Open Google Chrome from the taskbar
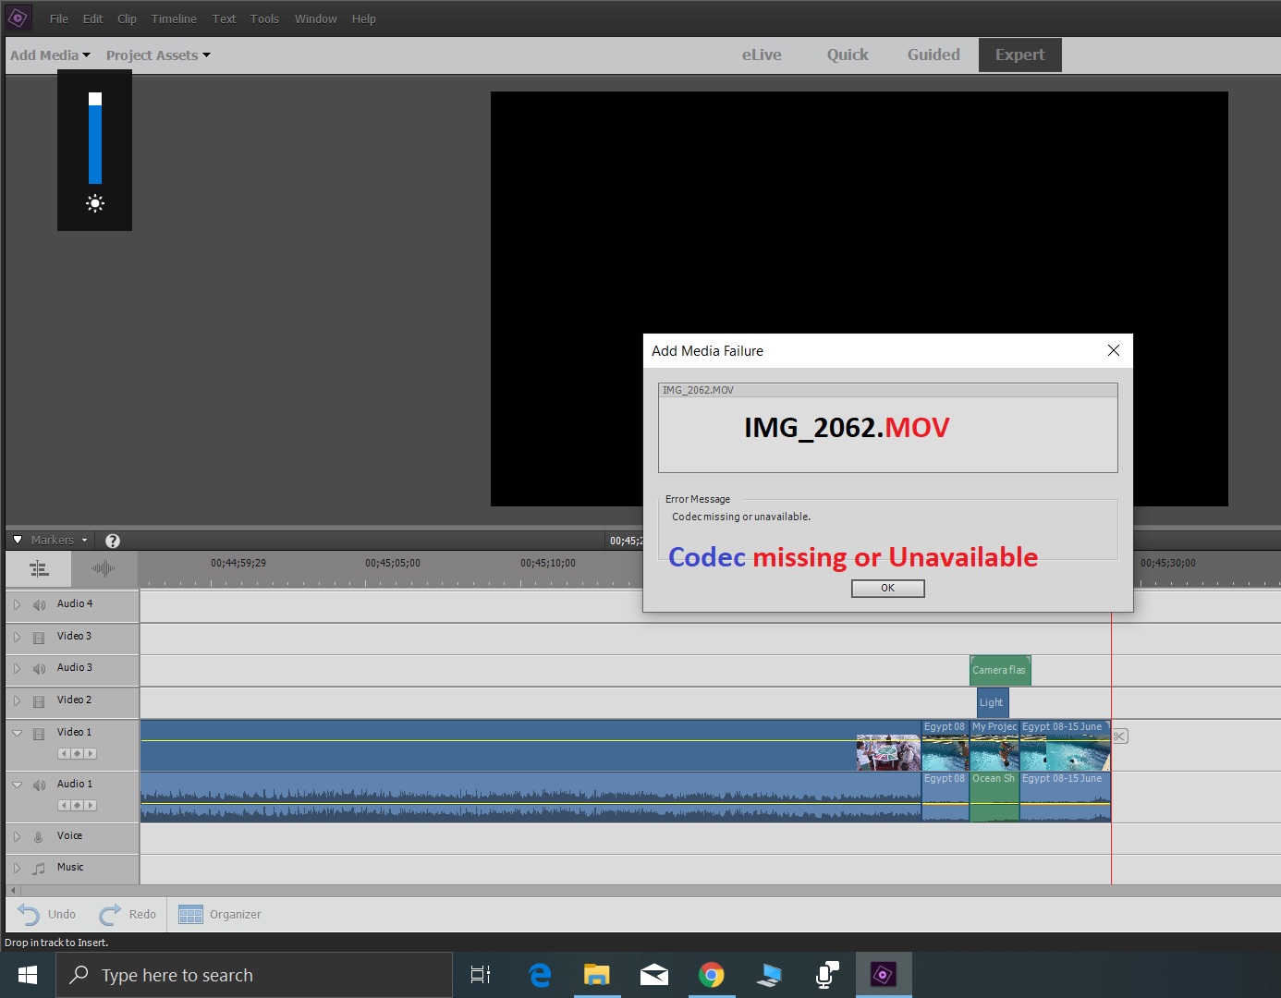 coord(711,975)
